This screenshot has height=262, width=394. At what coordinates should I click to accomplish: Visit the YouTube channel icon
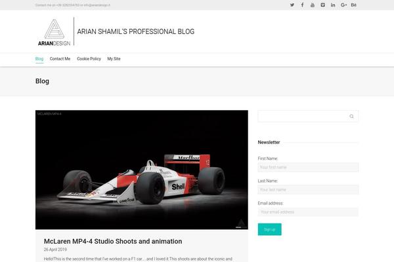pos(313,5)
